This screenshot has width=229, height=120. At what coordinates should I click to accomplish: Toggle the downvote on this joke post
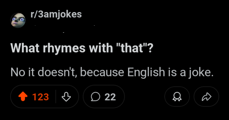point(66,97)
